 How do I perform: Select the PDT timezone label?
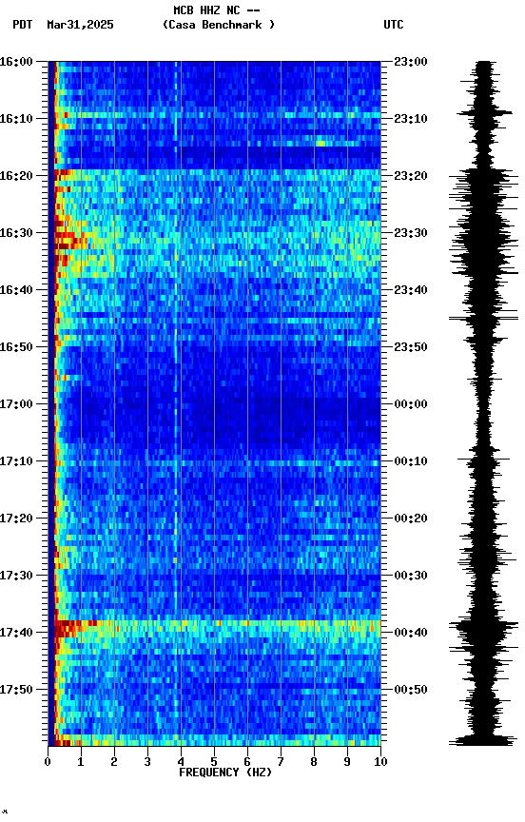click(23, 25)
